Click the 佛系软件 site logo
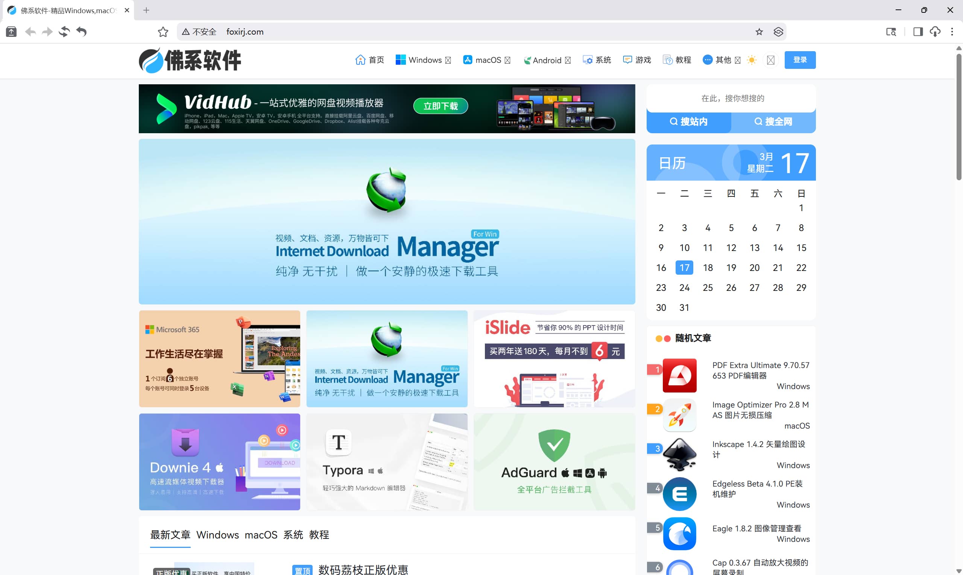Viewport: 963px width, 575px height. point(190,60)
